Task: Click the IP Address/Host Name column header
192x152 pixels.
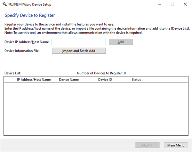Action: (x=36, y=80)
